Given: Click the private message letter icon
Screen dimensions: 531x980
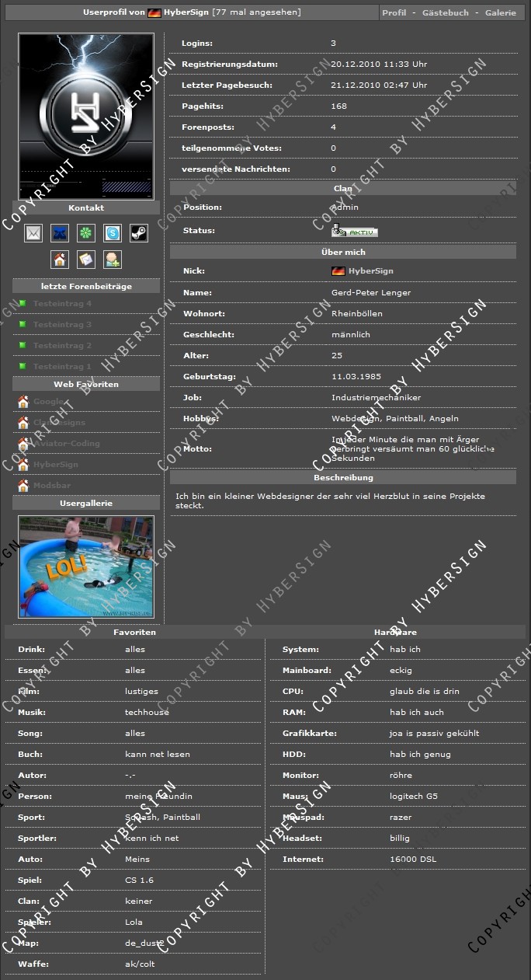Looking at the screenshot, I should pos(86,260).
